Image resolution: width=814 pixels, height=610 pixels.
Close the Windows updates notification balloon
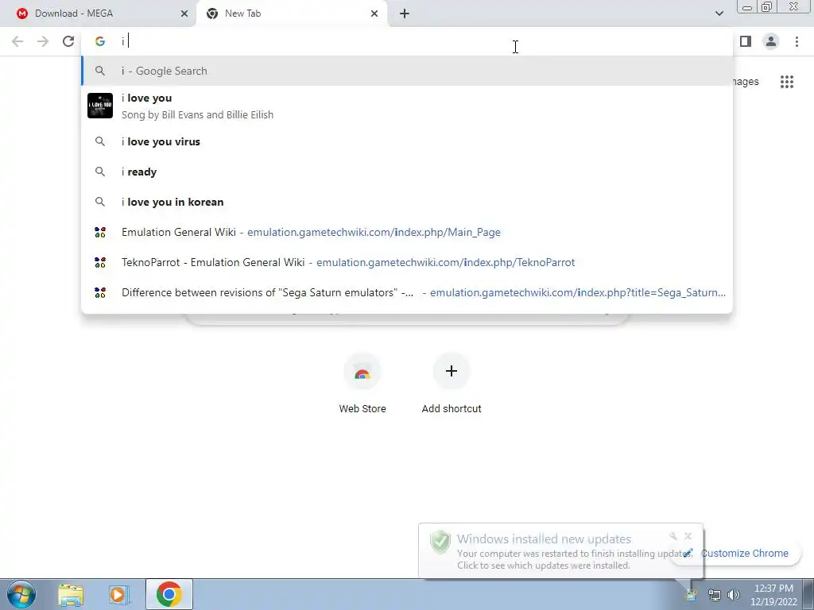688,536
